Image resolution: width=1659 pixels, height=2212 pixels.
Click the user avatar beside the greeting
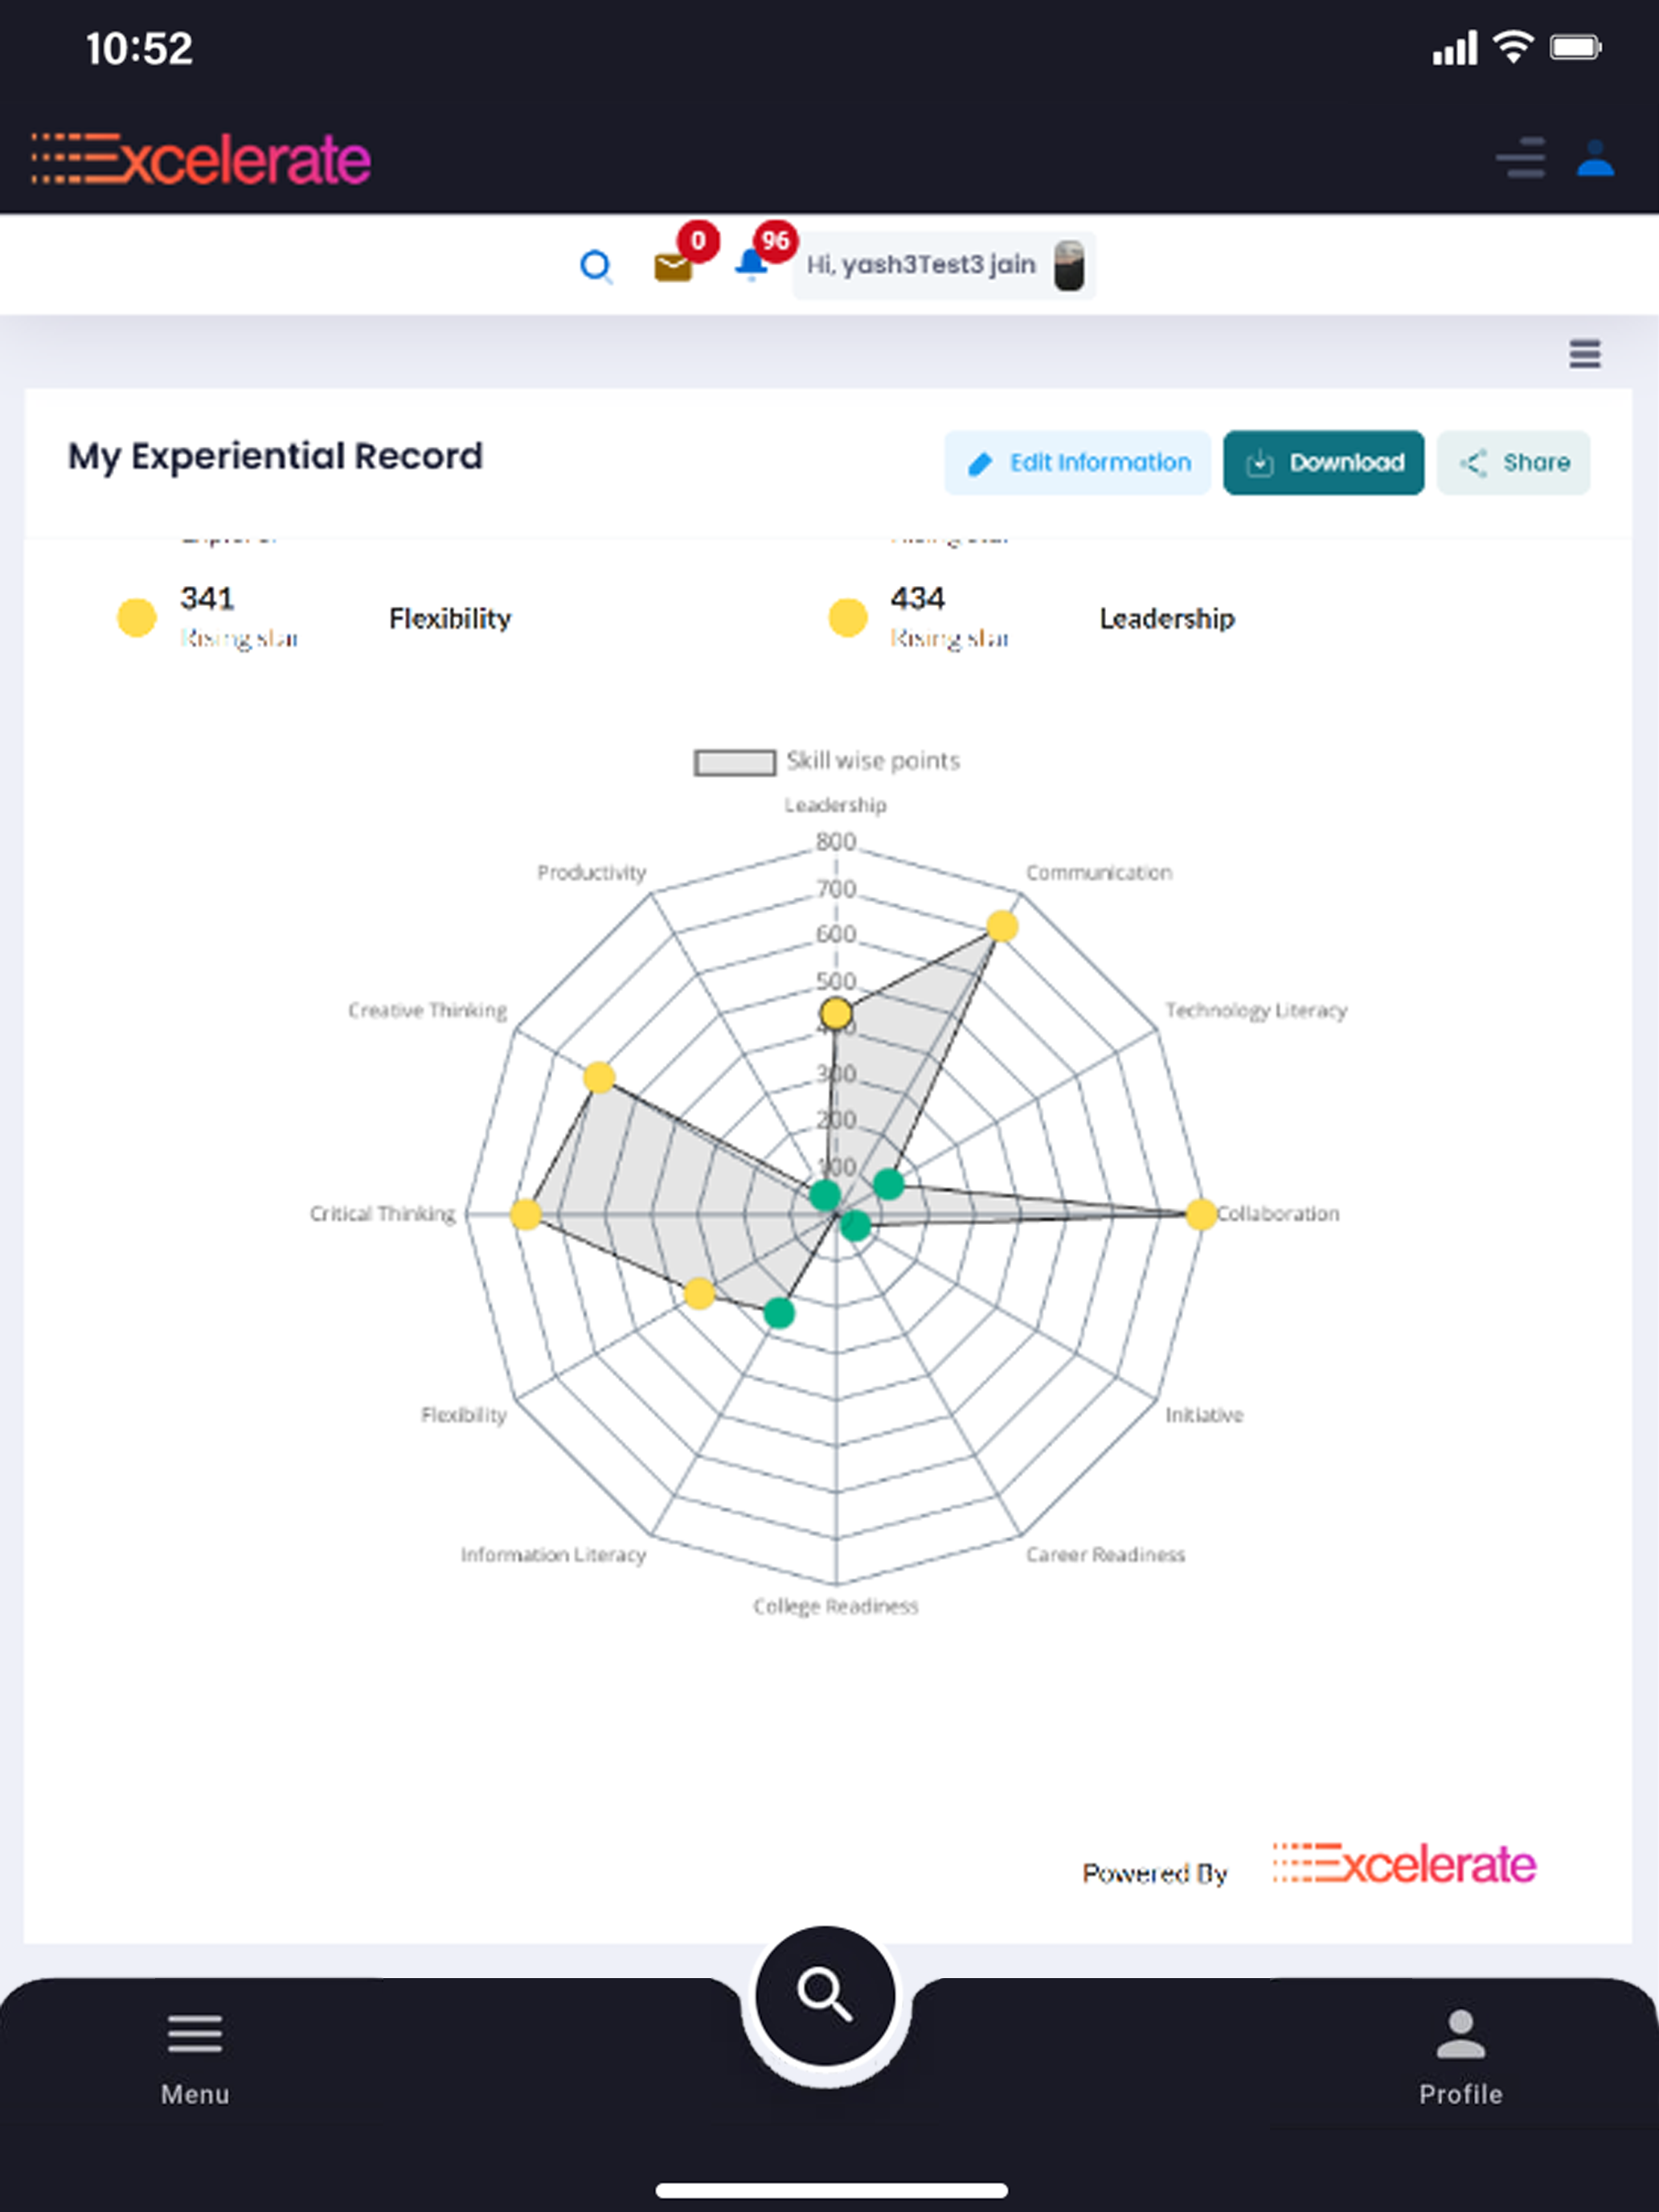coord(1069,266)
